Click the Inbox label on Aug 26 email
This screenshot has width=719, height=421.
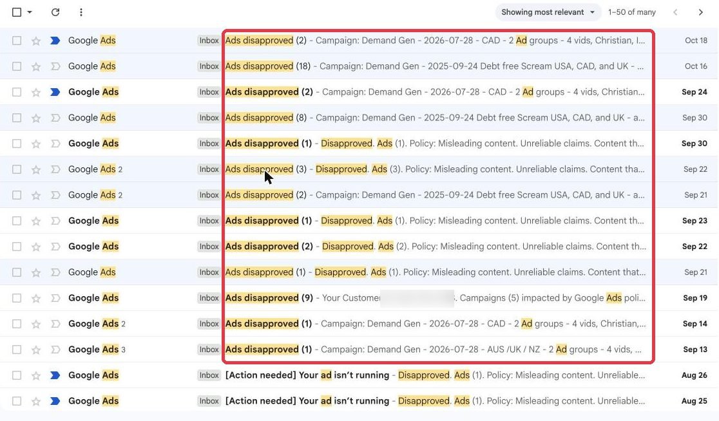tap(209, 376)
